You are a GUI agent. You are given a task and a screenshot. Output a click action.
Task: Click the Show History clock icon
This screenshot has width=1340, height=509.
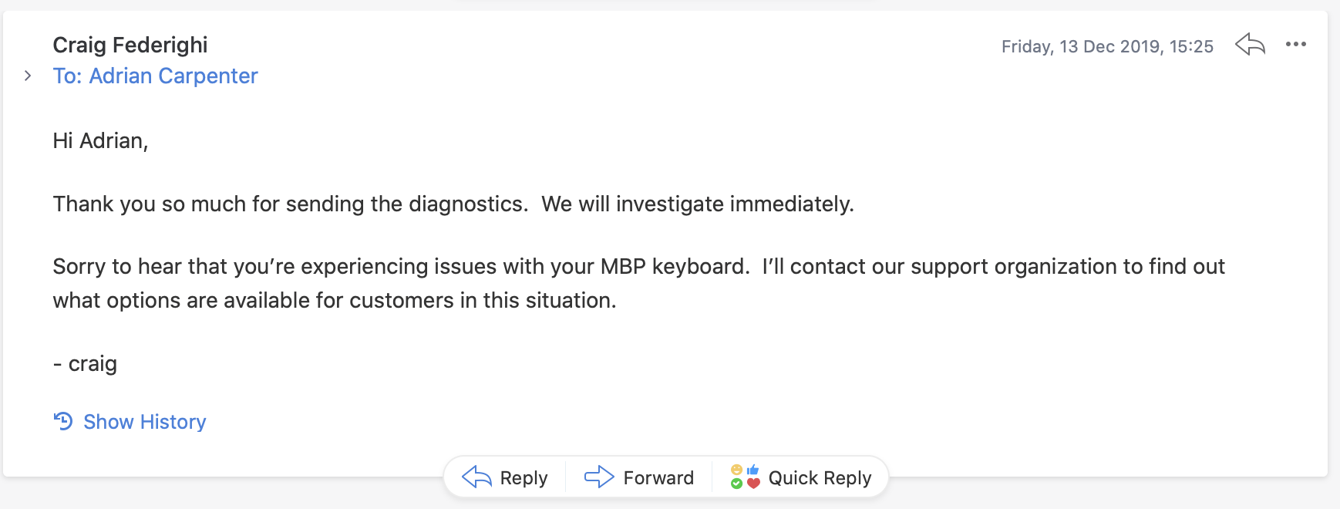pos(63,421)
